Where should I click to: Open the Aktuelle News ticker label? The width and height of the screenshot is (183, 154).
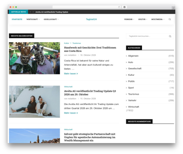(18, 12)
